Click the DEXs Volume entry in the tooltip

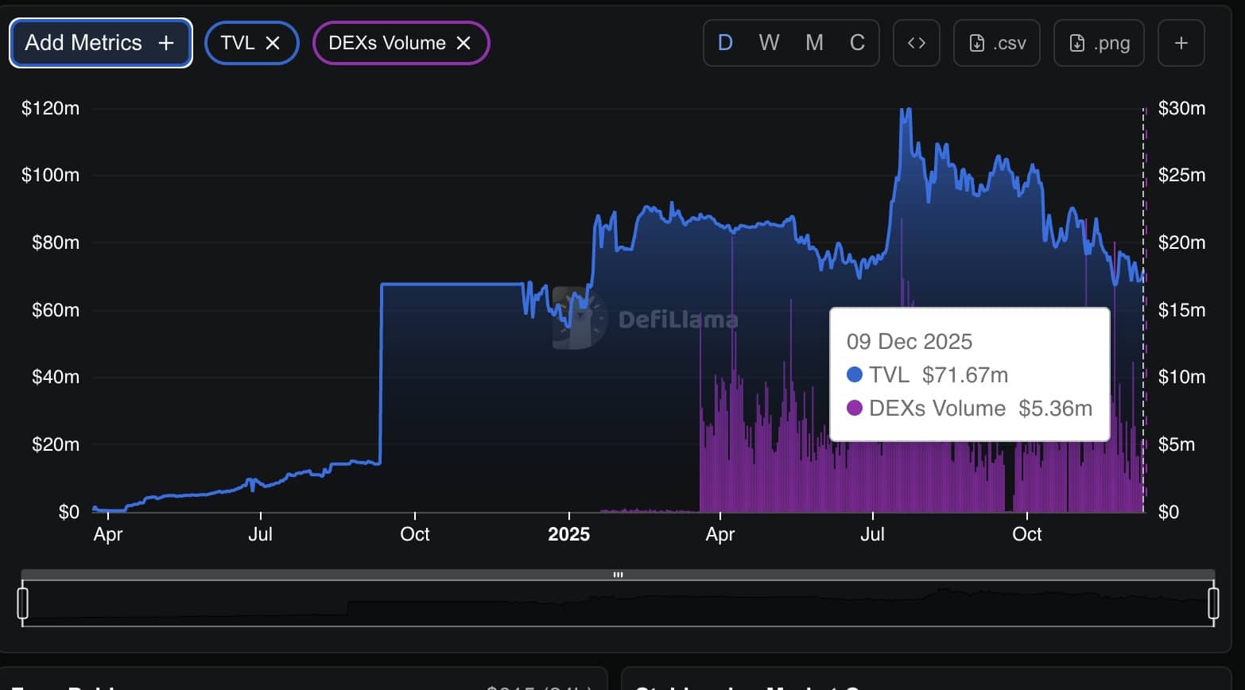(954, 408)
